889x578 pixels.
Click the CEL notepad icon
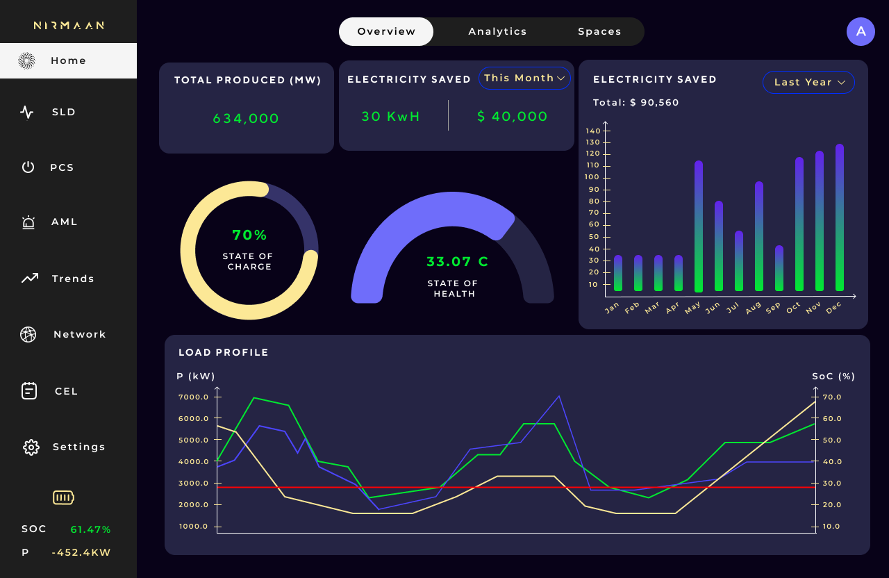click(29, 390)
